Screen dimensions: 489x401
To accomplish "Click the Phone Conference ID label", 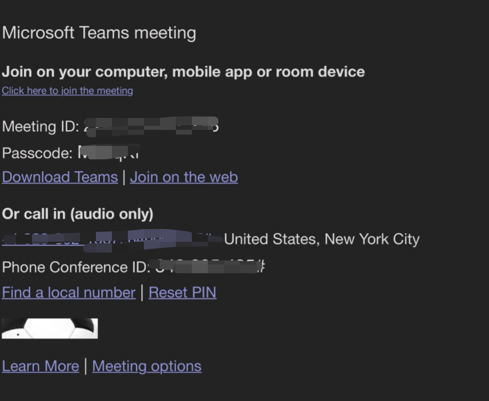I will click(x=76, y=267).
